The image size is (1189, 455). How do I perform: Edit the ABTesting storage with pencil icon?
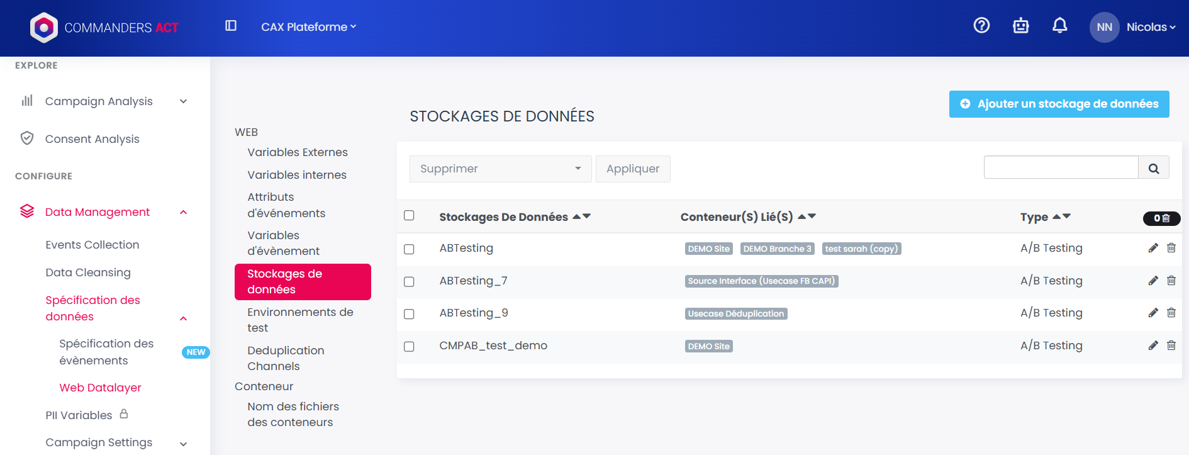tap(1153, 248)
